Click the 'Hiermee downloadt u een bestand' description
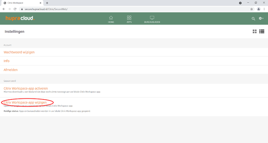This screenshot has width=268, height=143. tap(52, 92)
